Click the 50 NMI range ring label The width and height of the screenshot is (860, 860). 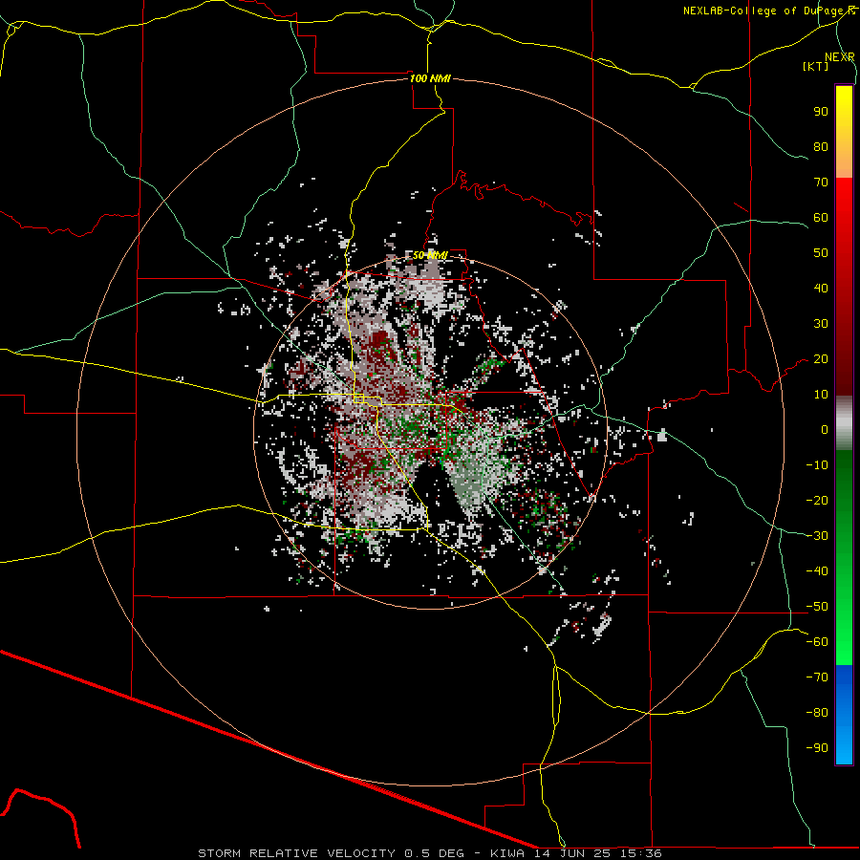click(x=430, y=255)
